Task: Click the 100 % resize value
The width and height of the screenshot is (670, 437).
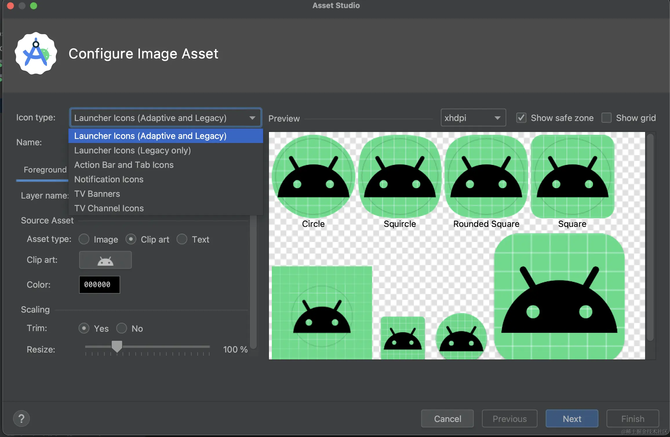Action: (x=235, y=349)
